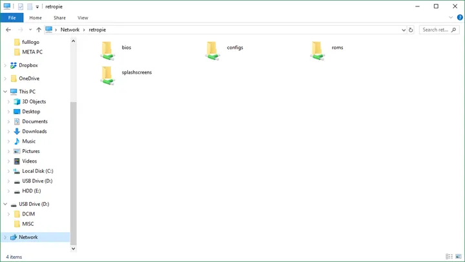465x262 pixels.
Task: Select the Videos icon in sidebar
Action: (x=17, y=161)
